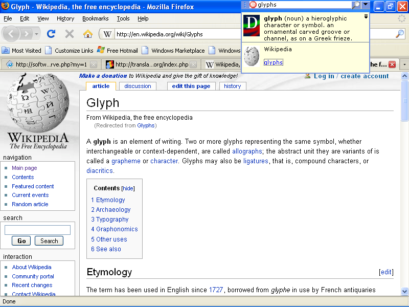Reload the current Wikipedia page
Image resolution: width=409 pixels, height=307 pixels.
51,34
